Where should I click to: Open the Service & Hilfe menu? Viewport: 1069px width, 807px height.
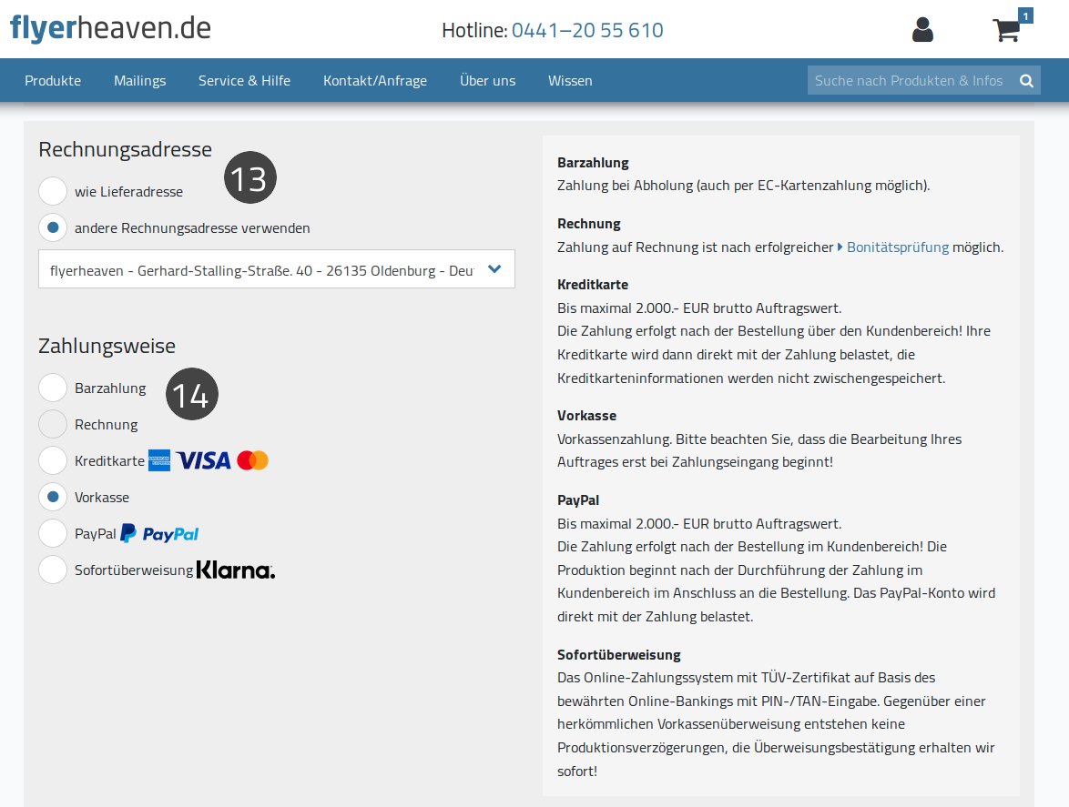244,80
